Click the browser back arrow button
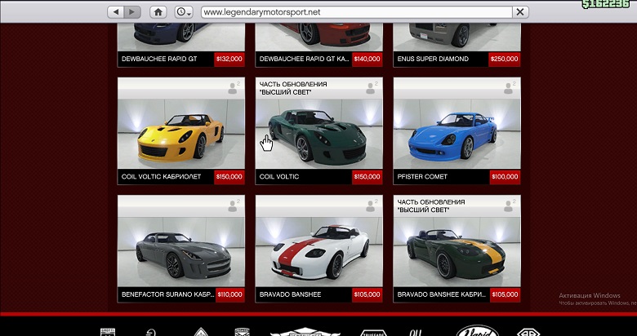 (116, 12)
